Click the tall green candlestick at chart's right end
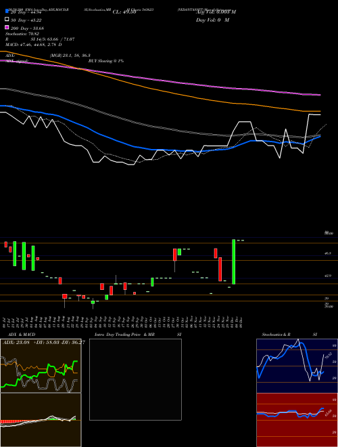This screenshot has width=338, height=447. click(x=234, y=261)
